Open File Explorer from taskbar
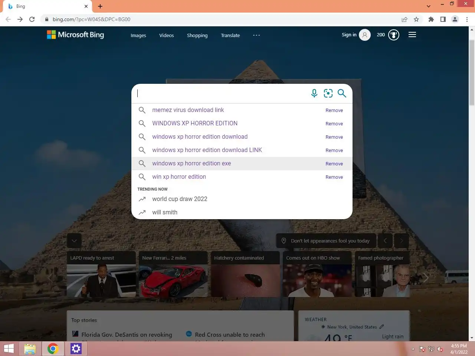Viewport: 475px width, 356px height. point(30,349)
